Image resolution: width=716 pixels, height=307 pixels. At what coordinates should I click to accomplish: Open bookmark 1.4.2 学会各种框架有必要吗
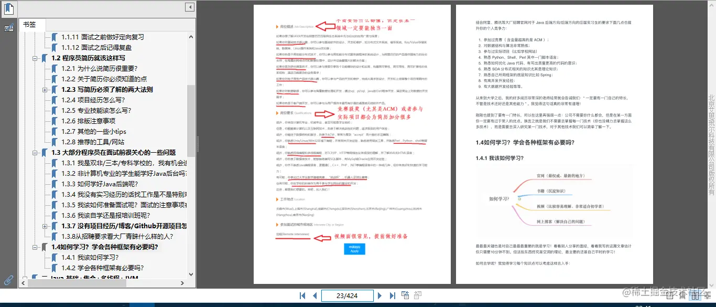pos(102,268)
